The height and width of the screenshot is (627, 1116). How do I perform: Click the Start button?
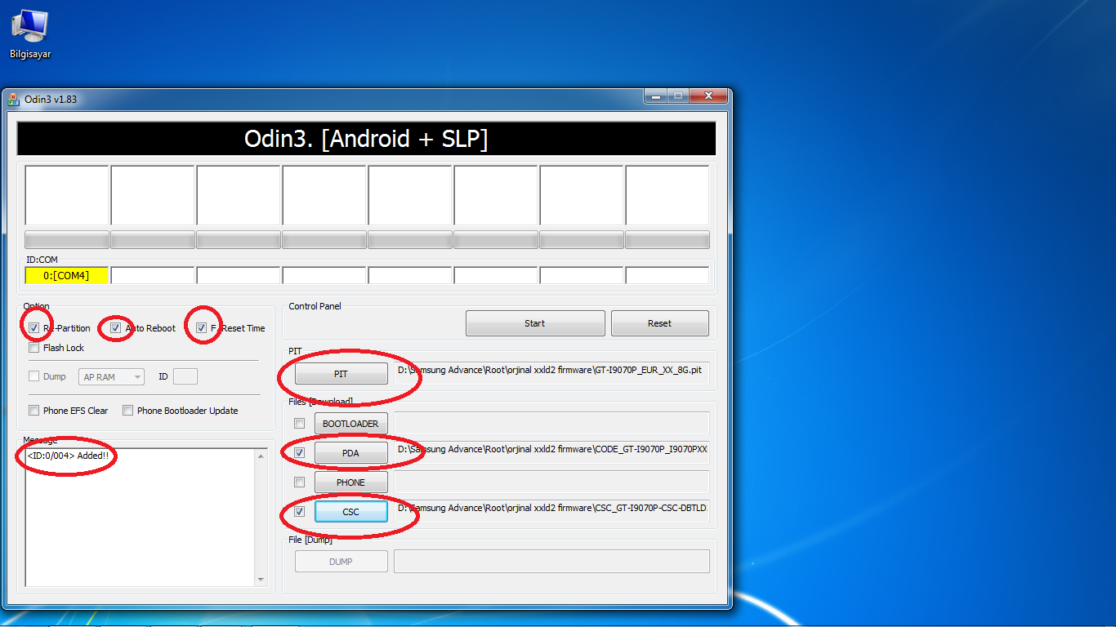tap(535, 323)
